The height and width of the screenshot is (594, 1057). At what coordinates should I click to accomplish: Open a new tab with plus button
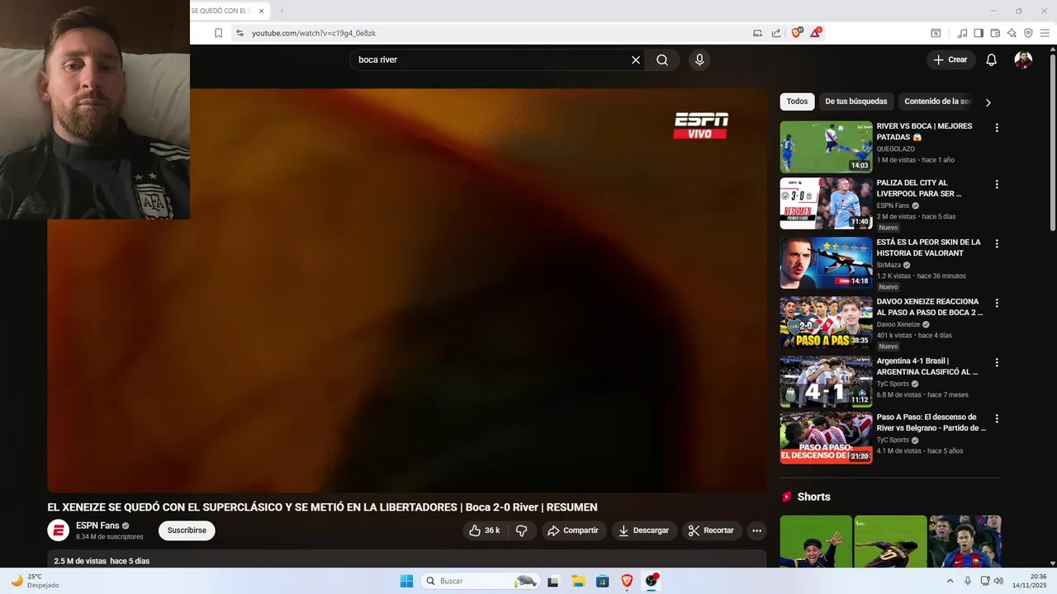point(281,11)
